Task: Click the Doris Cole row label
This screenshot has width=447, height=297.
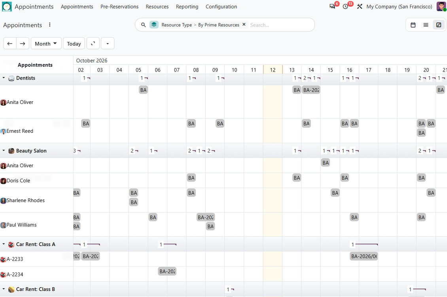Action: 18,181
